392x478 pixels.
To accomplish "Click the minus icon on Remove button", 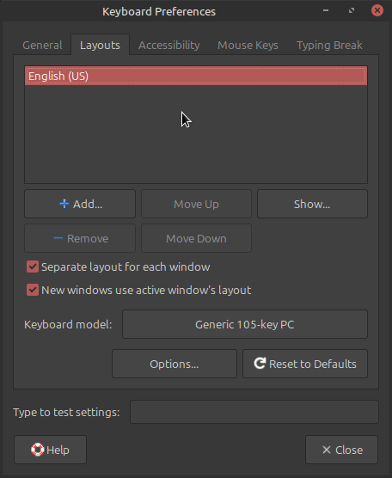I will [58, 238].
